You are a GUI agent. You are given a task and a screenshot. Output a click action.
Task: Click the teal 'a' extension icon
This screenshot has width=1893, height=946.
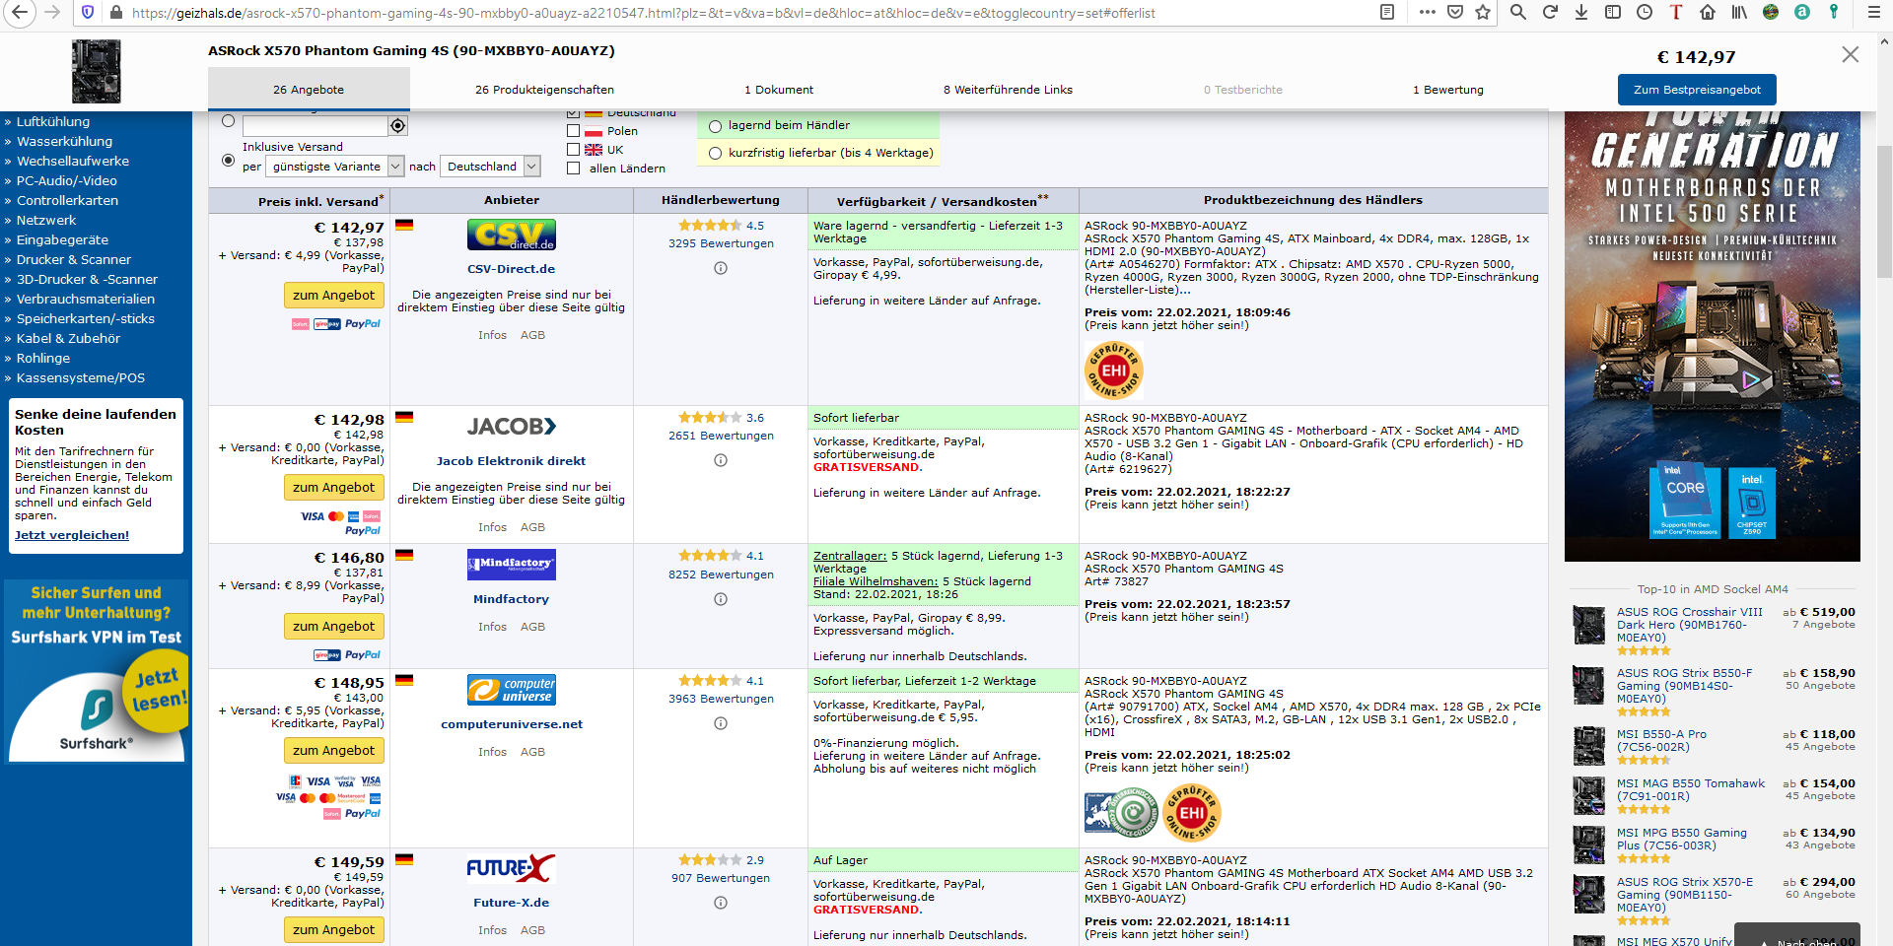coord(1802,13)
